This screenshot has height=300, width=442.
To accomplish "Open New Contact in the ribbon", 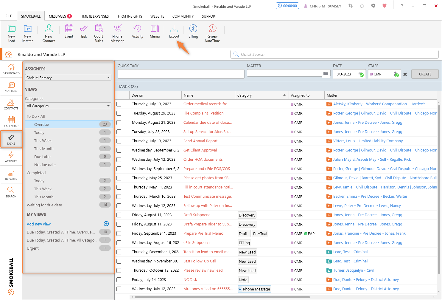I will pyautogui.click(x=49, y=33).
